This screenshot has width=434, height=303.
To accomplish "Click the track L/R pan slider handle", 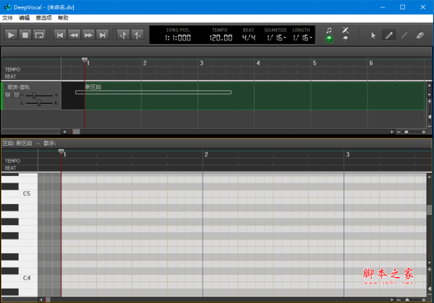I will click(x=39, y=103).
